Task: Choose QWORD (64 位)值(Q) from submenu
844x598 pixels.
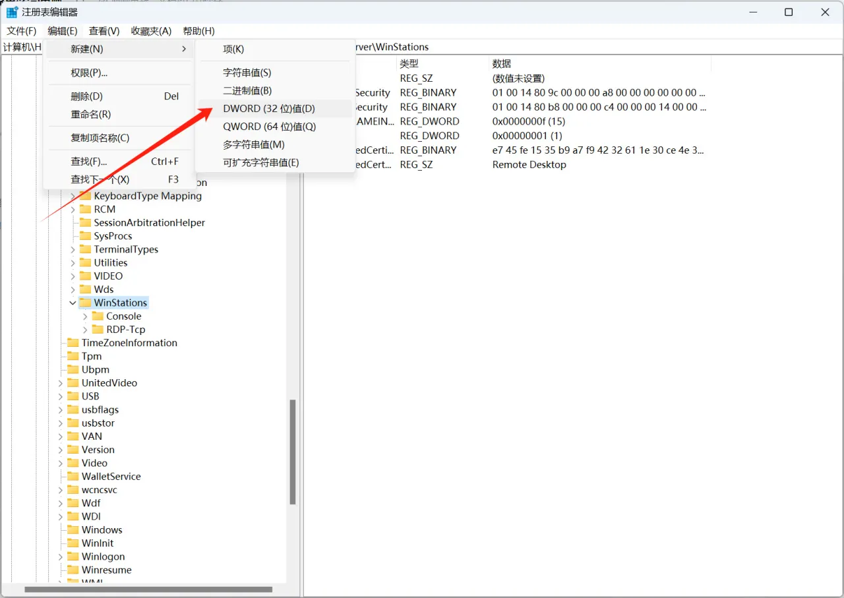Action: point(275,127)
